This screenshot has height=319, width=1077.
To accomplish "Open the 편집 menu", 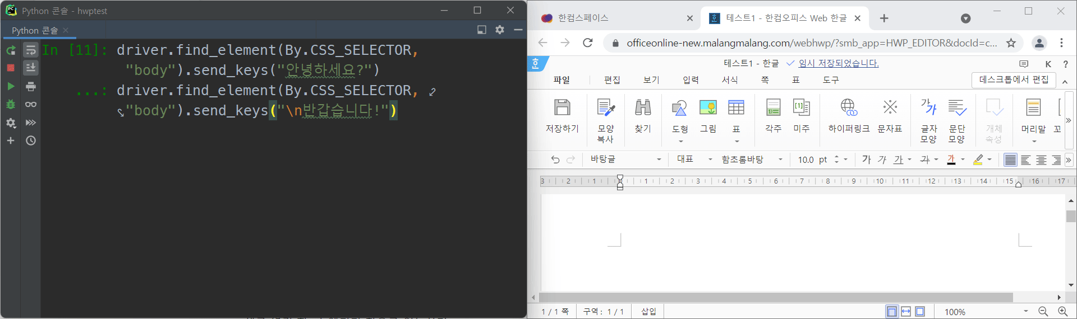I will [x=612, y=80].
